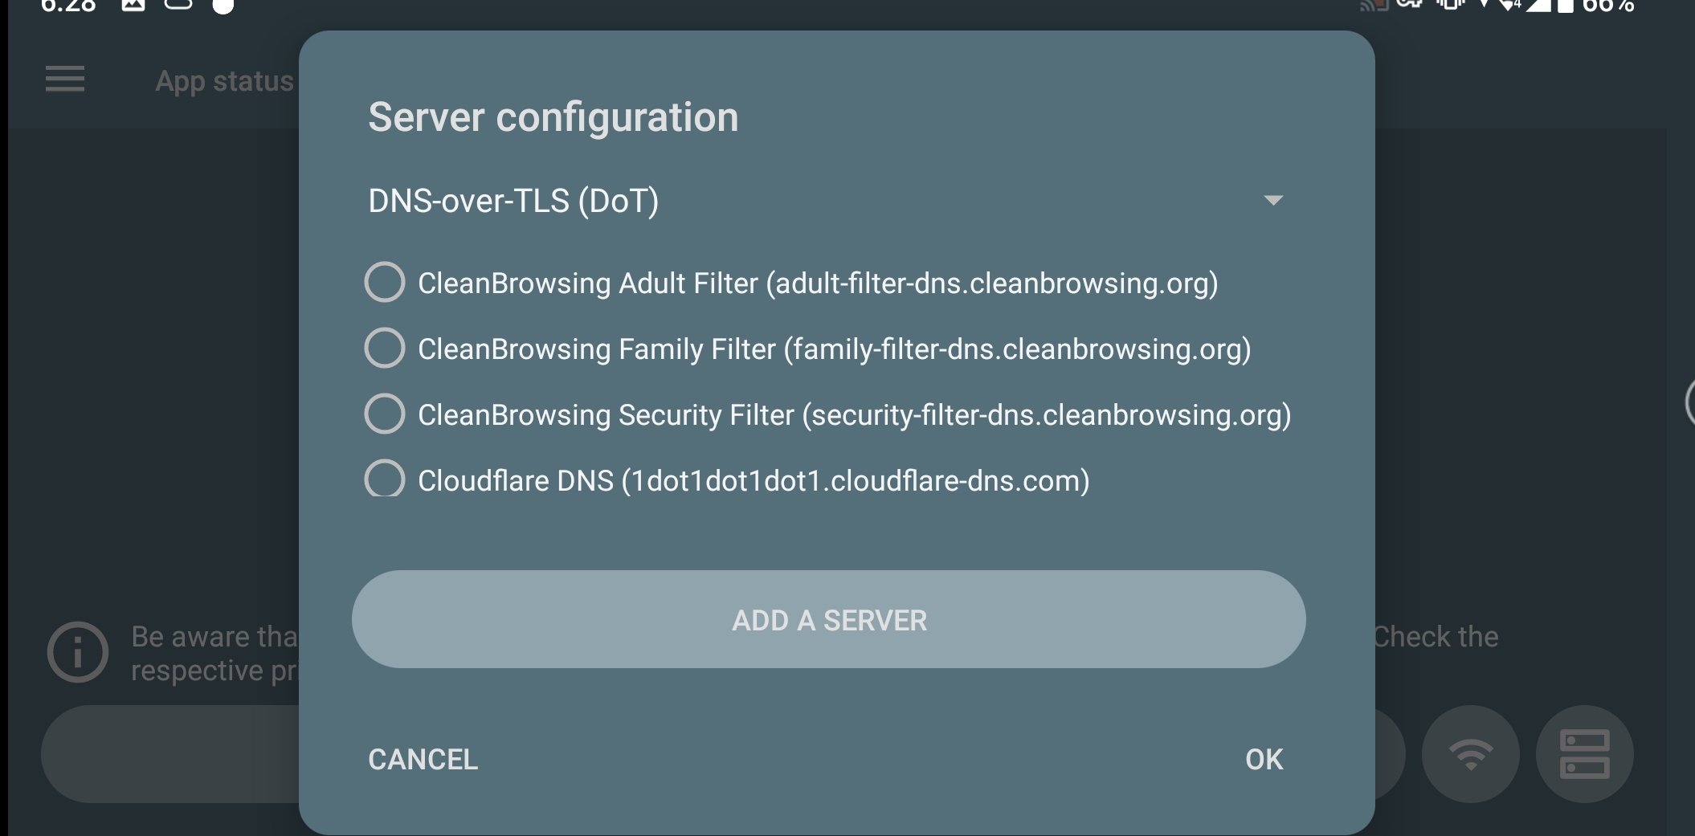Tap the vibrate mode status icon

point(1450,5)
